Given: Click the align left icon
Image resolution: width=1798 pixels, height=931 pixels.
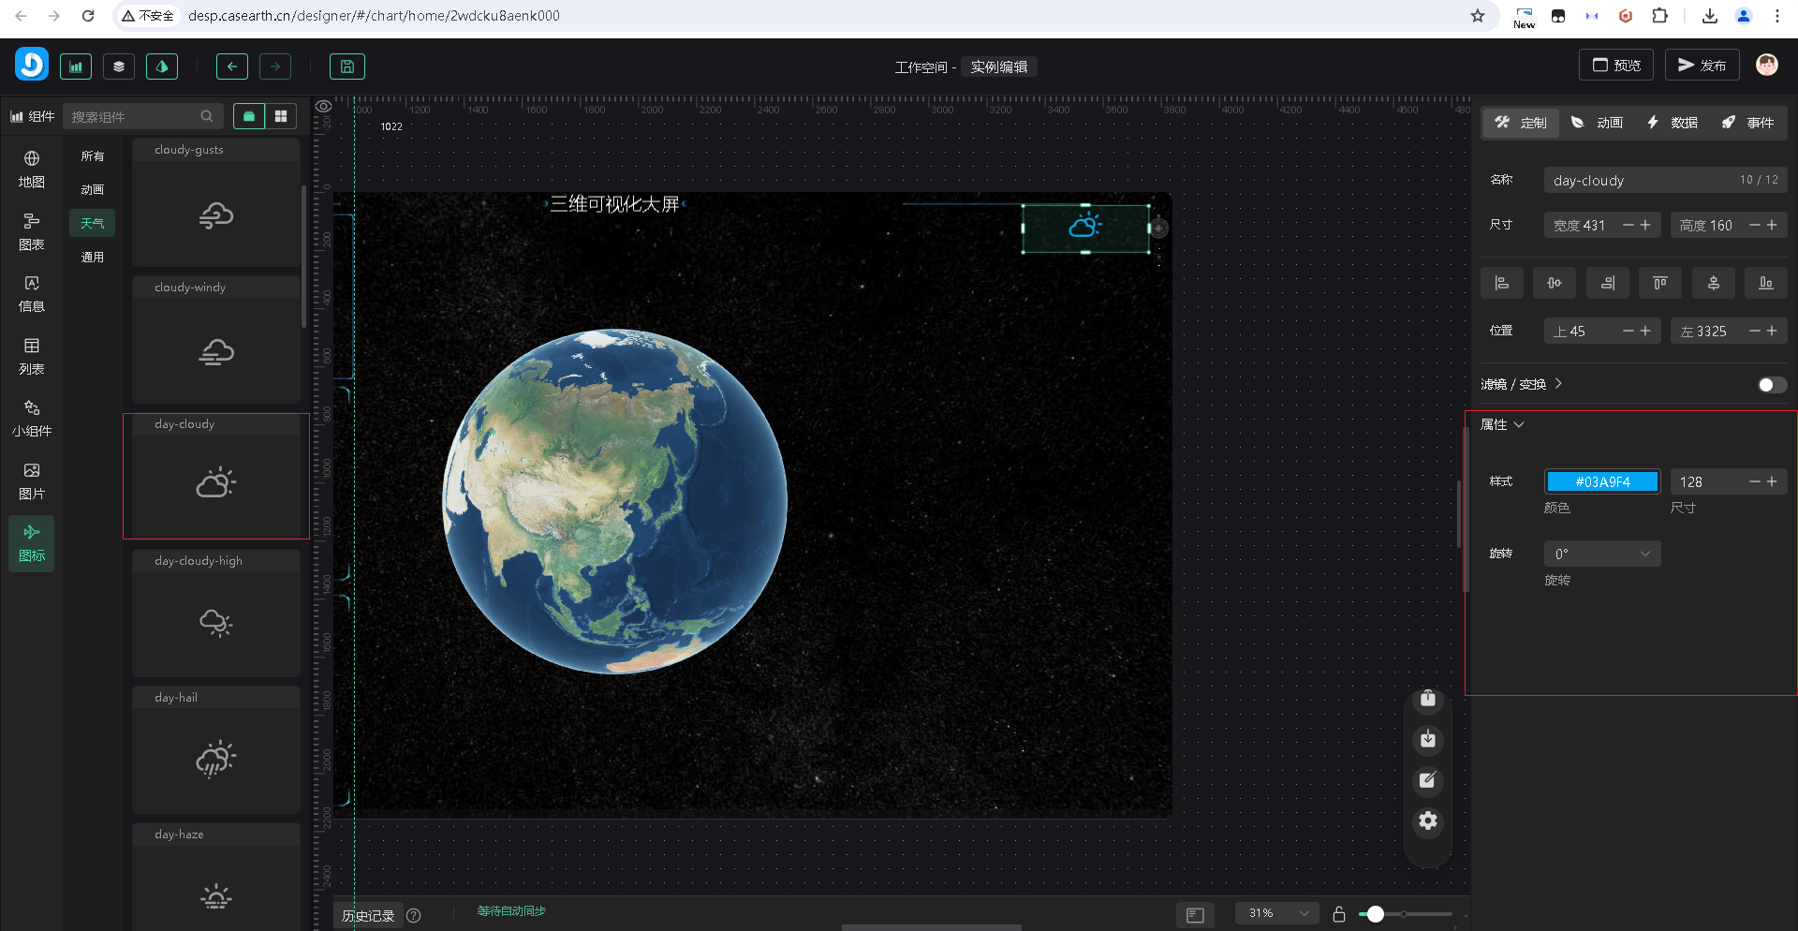Looking at the screenshot, I should [1501, 283].
